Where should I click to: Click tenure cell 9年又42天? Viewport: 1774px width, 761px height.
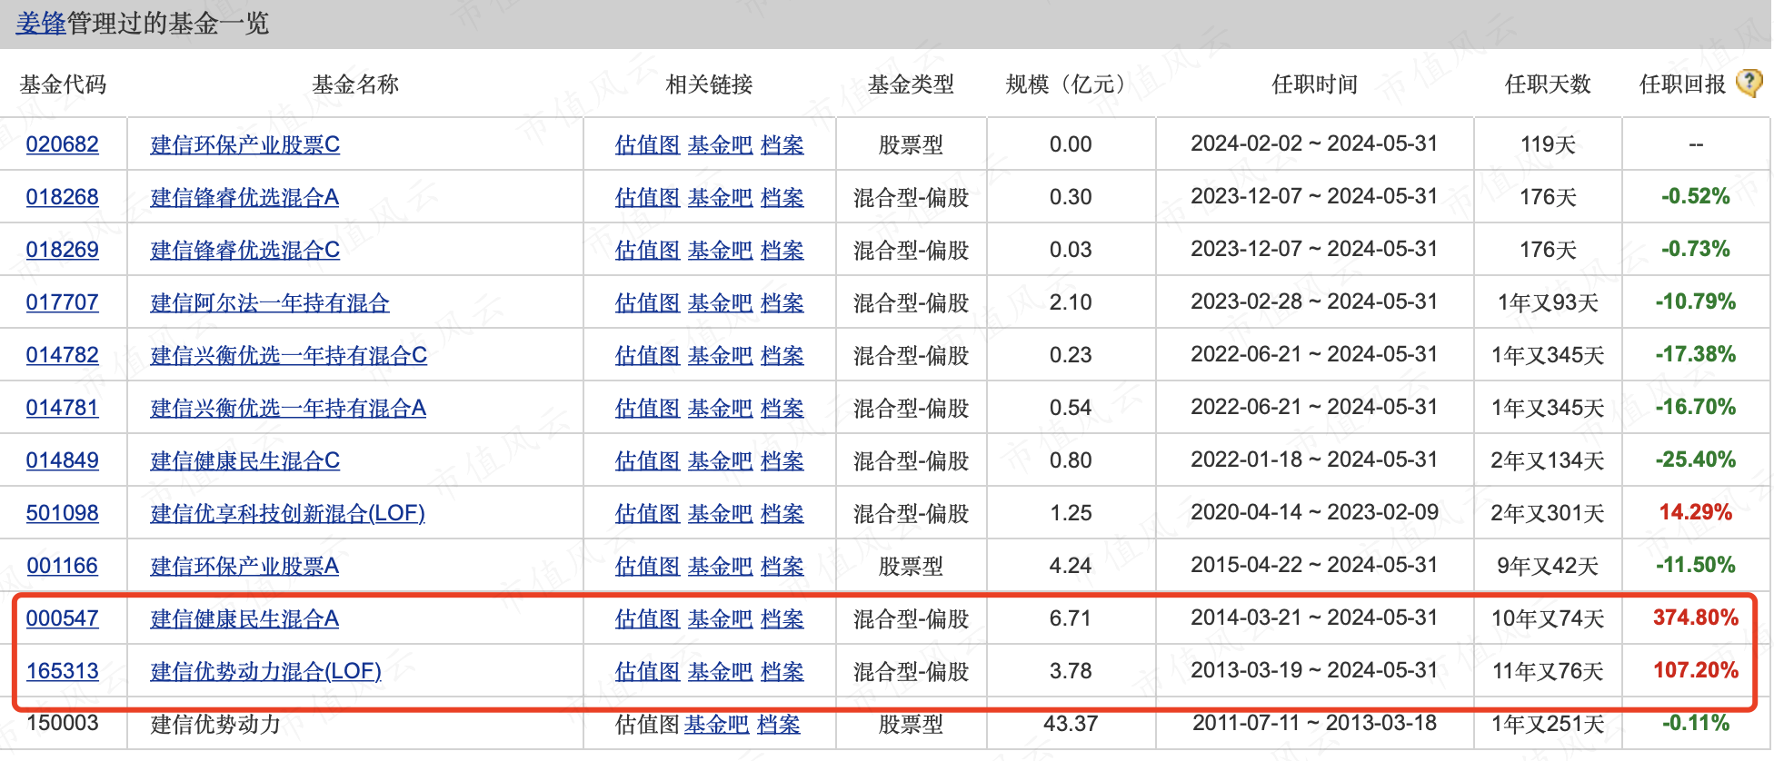click(x=1548, y=566)
